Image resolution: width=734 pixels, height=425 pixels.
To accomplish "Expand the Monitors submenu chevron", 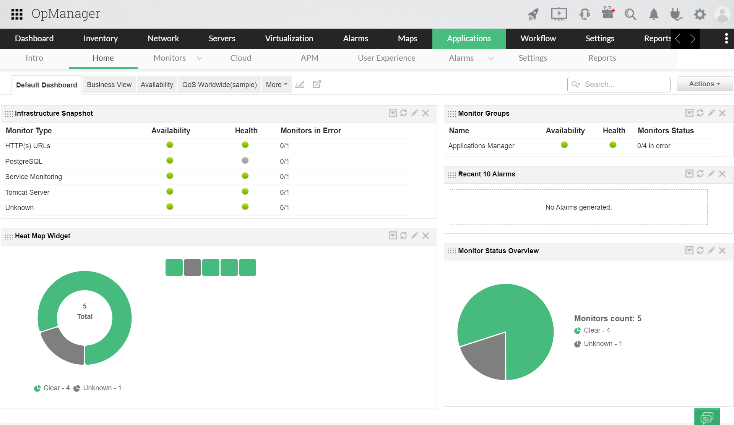I will 200,58.
